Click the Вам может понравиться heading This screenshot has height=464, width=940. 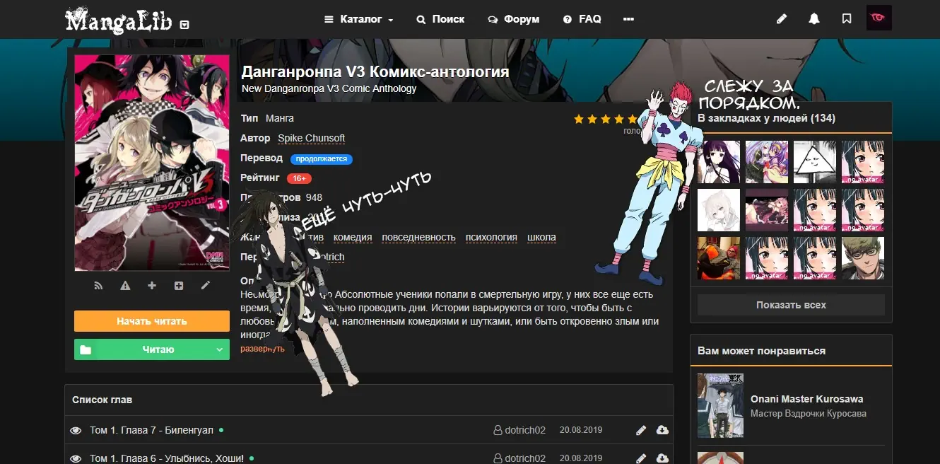tap(761, 351)
